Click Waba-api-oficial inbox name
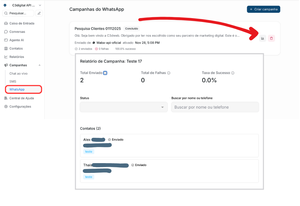 (109, 43)
